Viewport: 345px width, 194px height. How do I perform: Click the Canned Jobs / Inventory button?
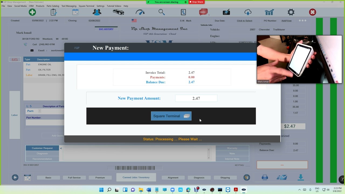tap(136, 177)
